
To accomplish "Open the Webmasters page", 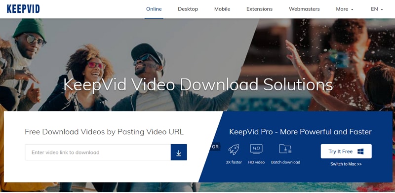I will (304, 9).
